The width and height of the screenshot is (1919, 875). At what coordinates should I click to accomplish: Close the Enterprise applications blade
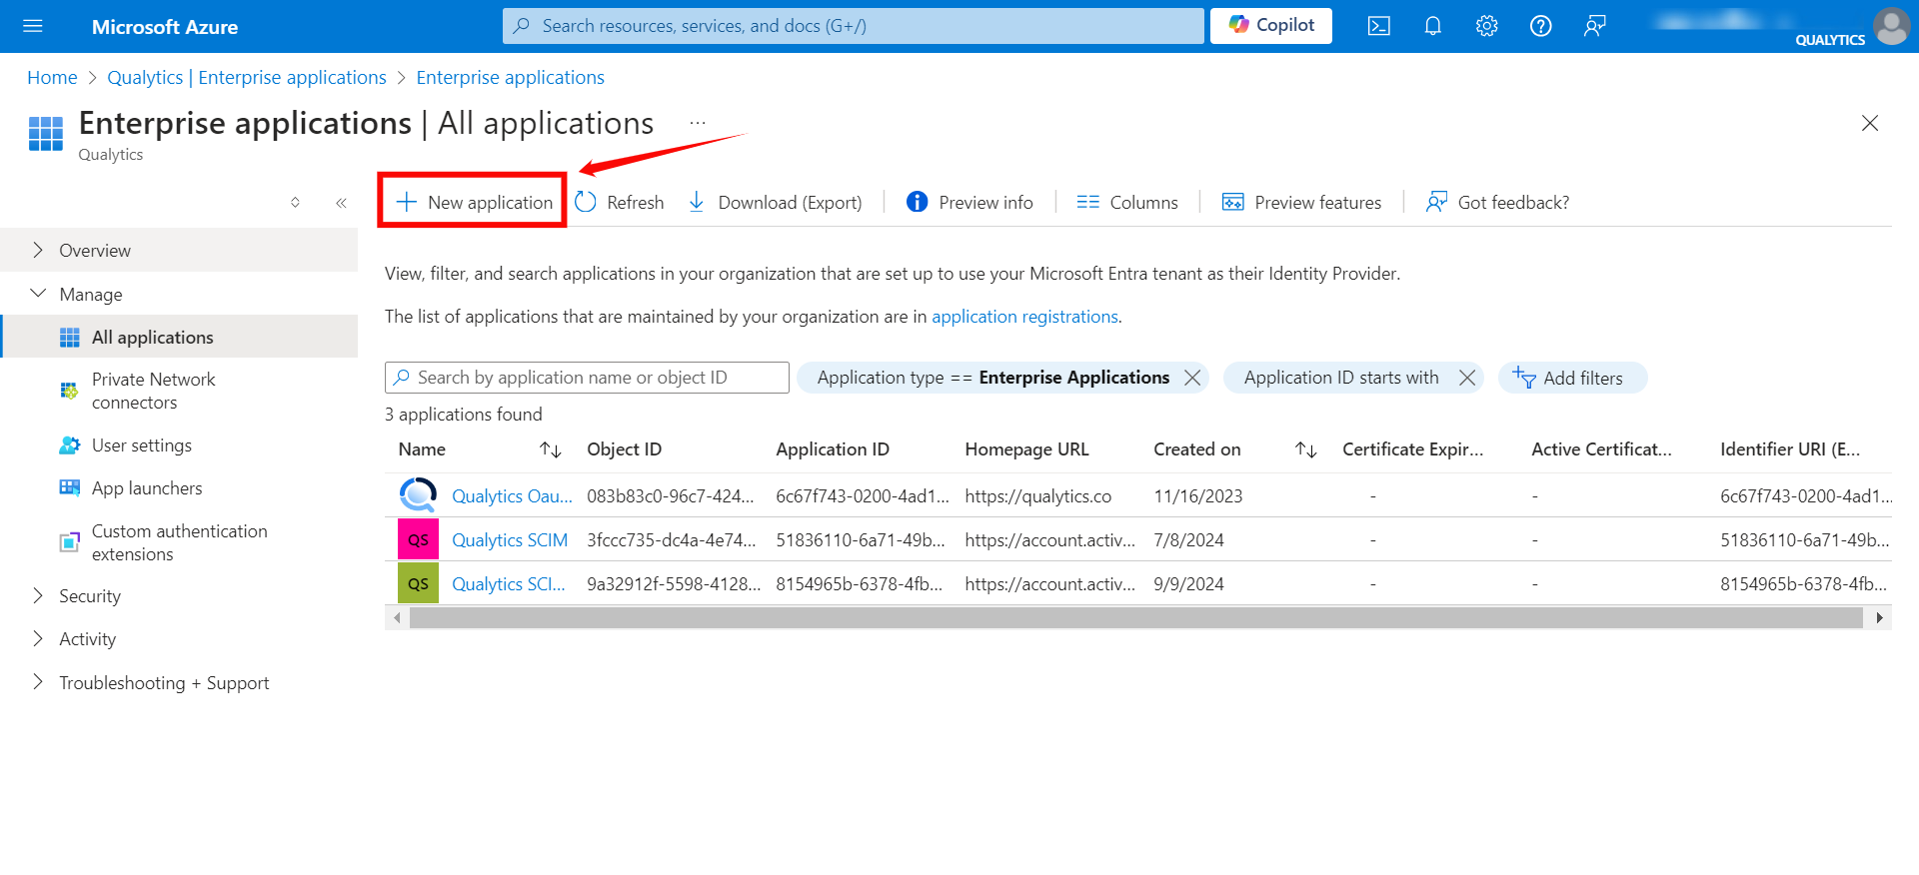pyautogui.click(x=1870, y=123)
